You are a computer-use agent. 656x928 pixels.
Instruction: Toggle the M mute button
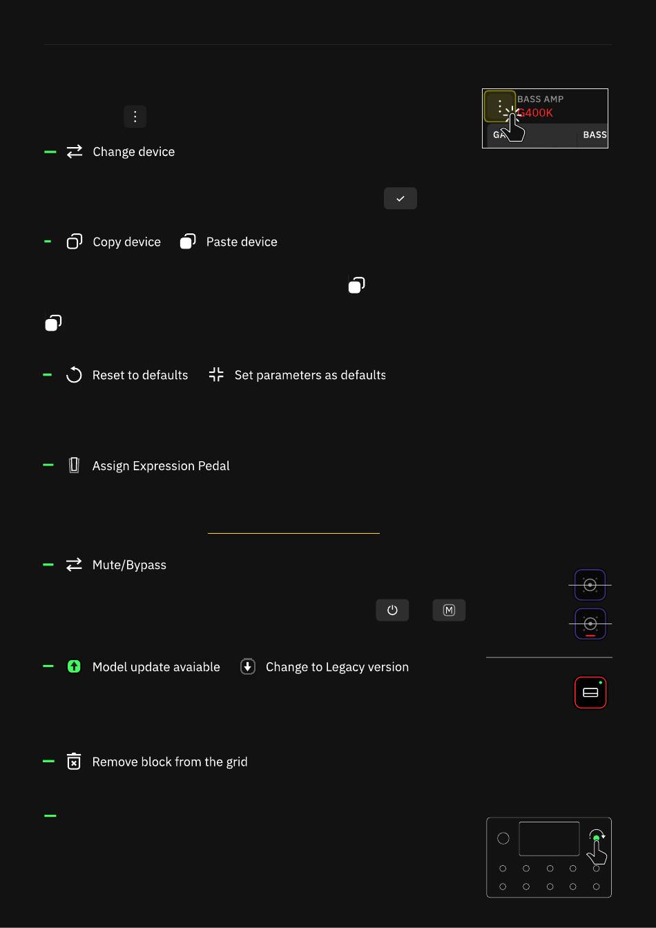pos(449,610)
